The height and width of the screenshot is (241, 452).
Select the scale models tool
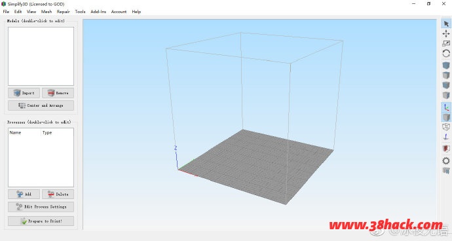pyautogui.click(x=446, y=43)
